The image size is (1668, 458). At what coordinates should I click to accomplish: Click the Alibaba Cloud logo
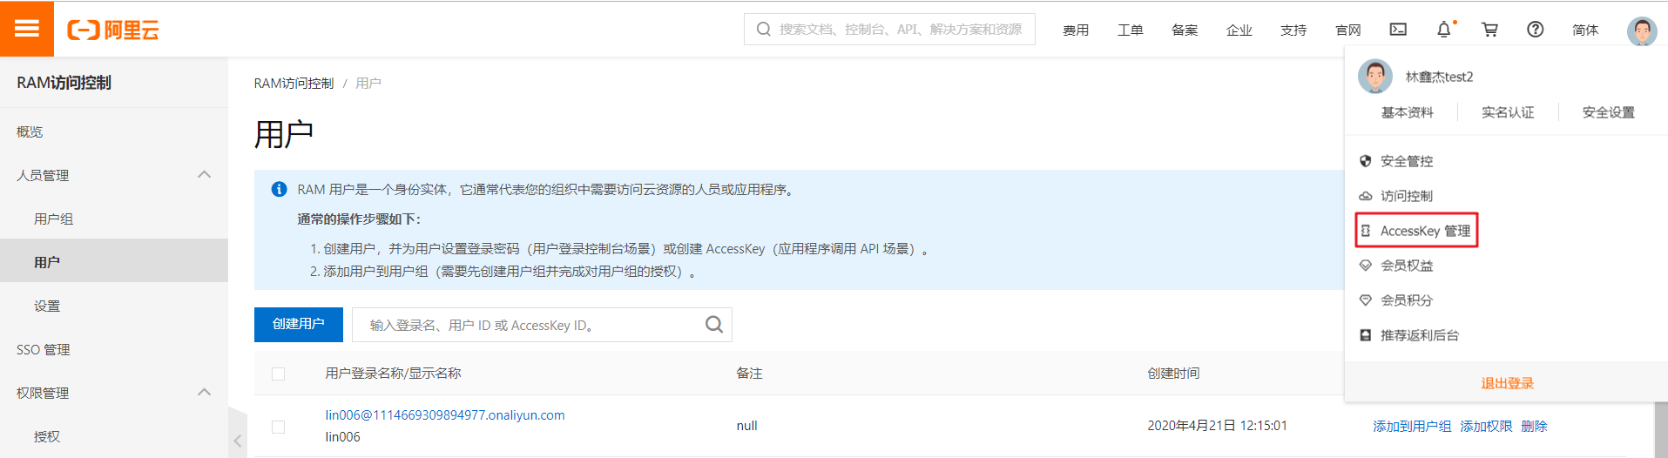[x=113, y=30]
